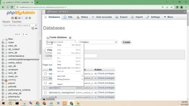Expand Spell check submenu arrow
This screenshot has width=189, height=106.
coord(82,76)
